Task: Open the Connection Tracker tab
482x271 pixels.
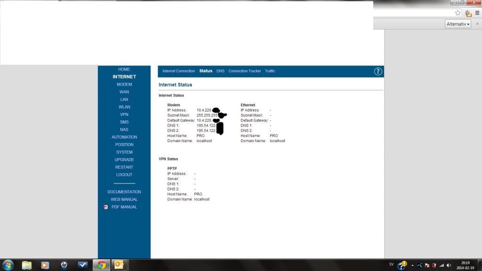Action: 244,71
